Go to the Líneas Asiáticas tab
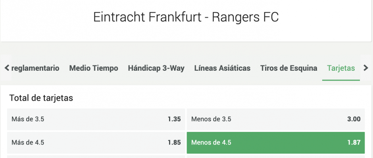 coord(222,68)
